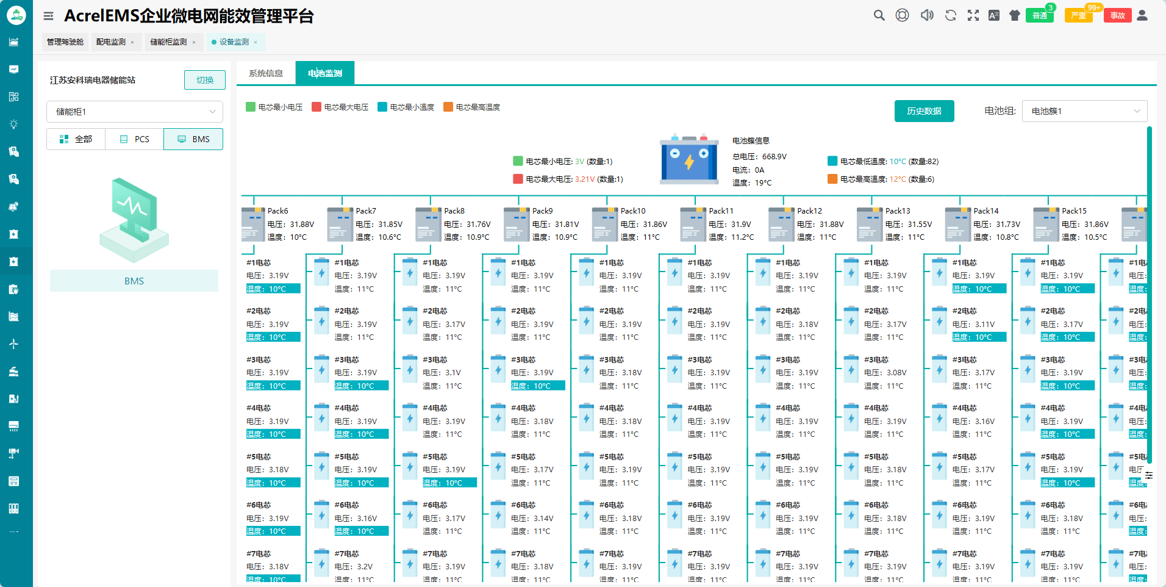Screen dimensions: 1166x587
Task: Open the user account profile icon
Action: 1142,15
